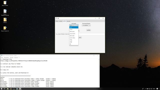160x90 pixels.
Task: Open the Ansicht menu in Editor
Action: point(16,58)
